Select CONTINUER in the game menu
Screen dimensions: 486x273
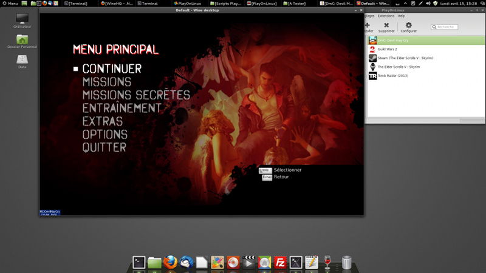pyautogui.click(x=112, y=69)
